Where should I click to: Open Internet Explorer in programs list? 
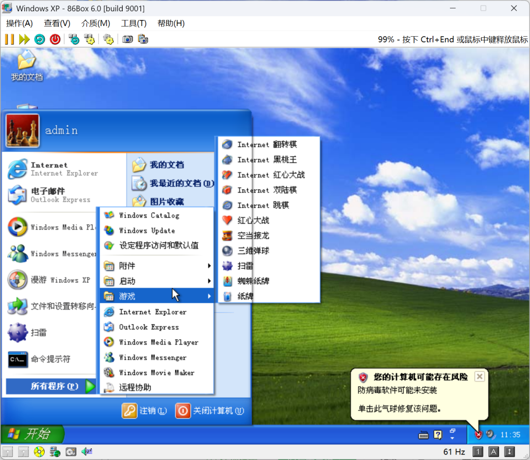157,312
